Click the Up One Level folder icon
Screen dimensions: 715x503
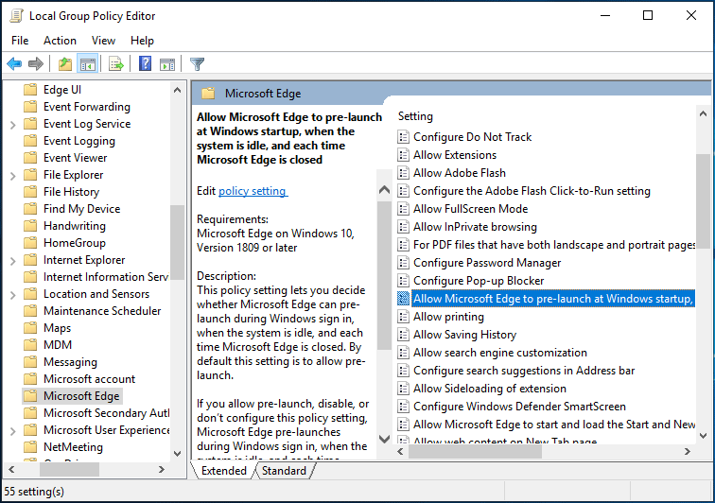(65, 64)
